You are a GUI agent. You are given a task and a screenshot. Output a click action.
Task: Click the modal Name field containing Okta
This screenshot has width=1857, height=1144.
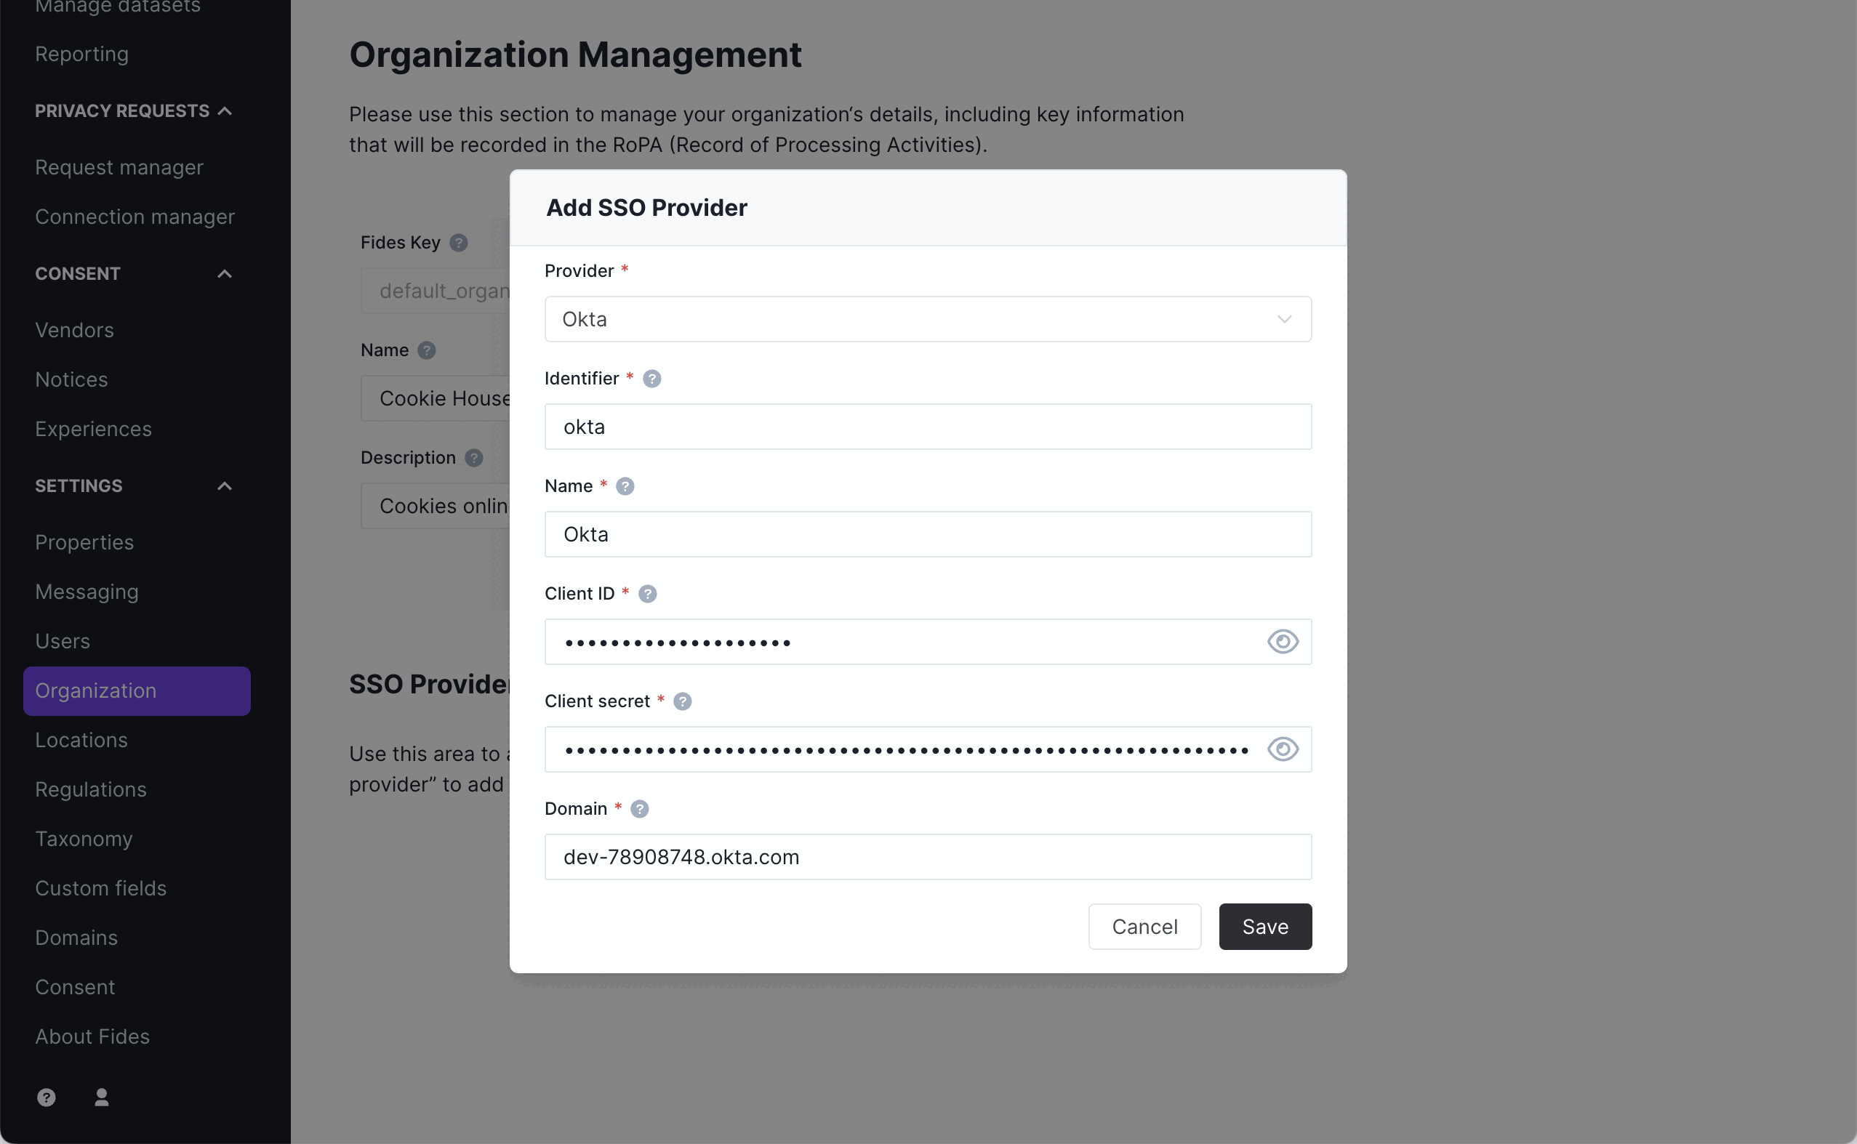(928, 534)
